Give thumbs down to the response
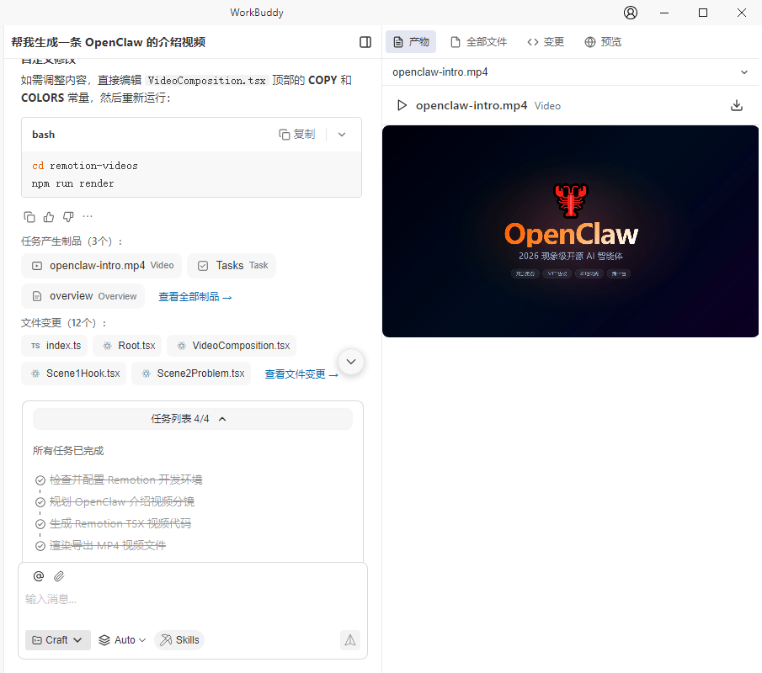This screenshot has height=673, width=762. click(68, 217)
